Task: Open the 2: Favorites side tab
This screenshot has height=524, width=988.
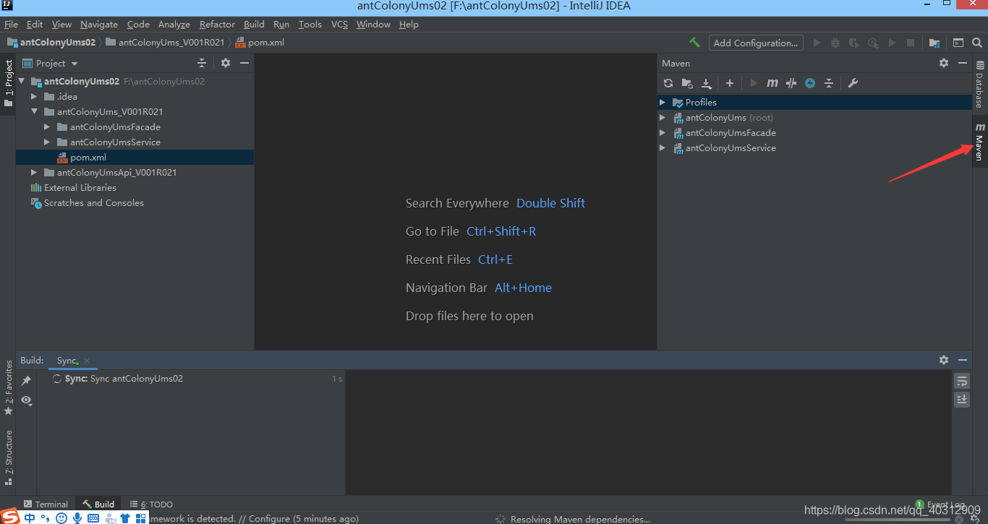Action: tap(8, 388)
